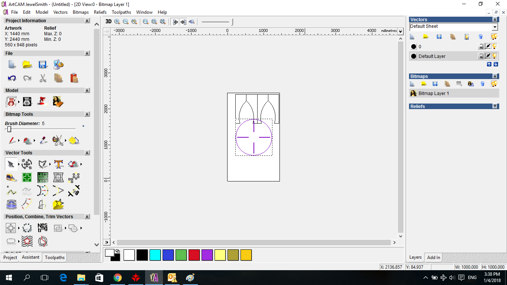This screenshot has width=507, height=285.
Task: Open the Vectors menu
Action: [x=60, y=12]
